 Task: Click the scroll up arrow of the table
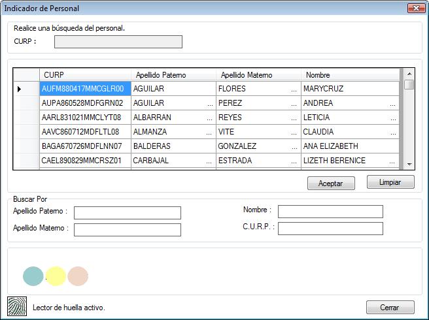[409, 74]
